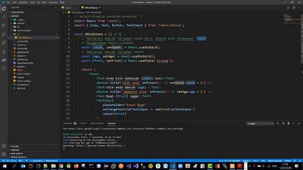Viewport: 303px width, 170px height.
Task: Select ARUseState.js in the file tree
Action: coord(25,38)
